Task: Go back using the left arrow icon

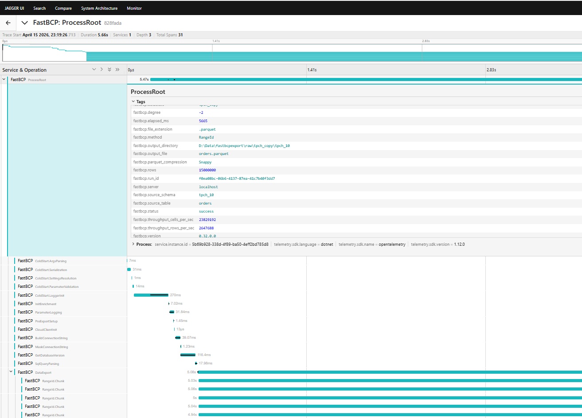Action: coord(8,23)
